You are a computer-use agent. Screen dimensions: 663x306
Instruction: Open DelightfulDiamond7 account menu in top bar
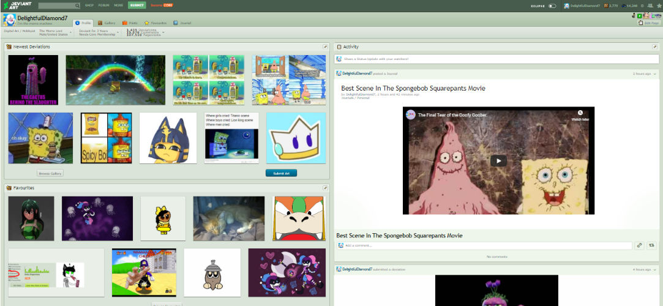pyautogui.click(x=582, y=6)
